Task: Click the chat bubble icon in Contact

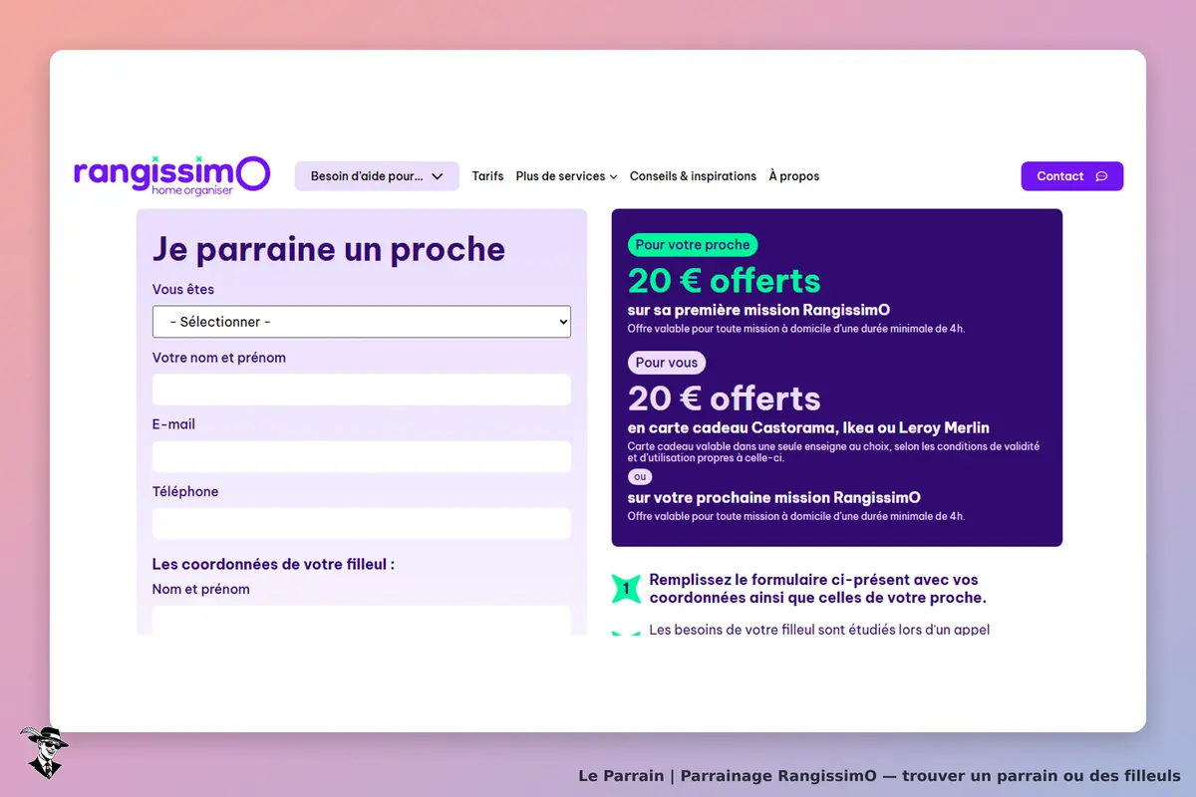Action: [x=1101, y=176]
